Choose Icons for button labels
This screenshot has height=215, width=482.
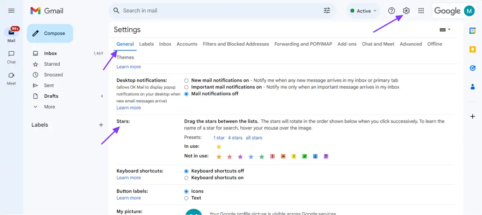pos(186,191)
